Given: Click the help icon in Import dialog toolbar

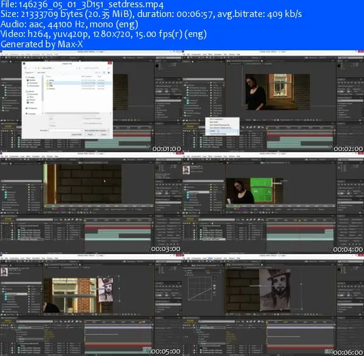Looking at the screenshot, I should click(109, 73).
